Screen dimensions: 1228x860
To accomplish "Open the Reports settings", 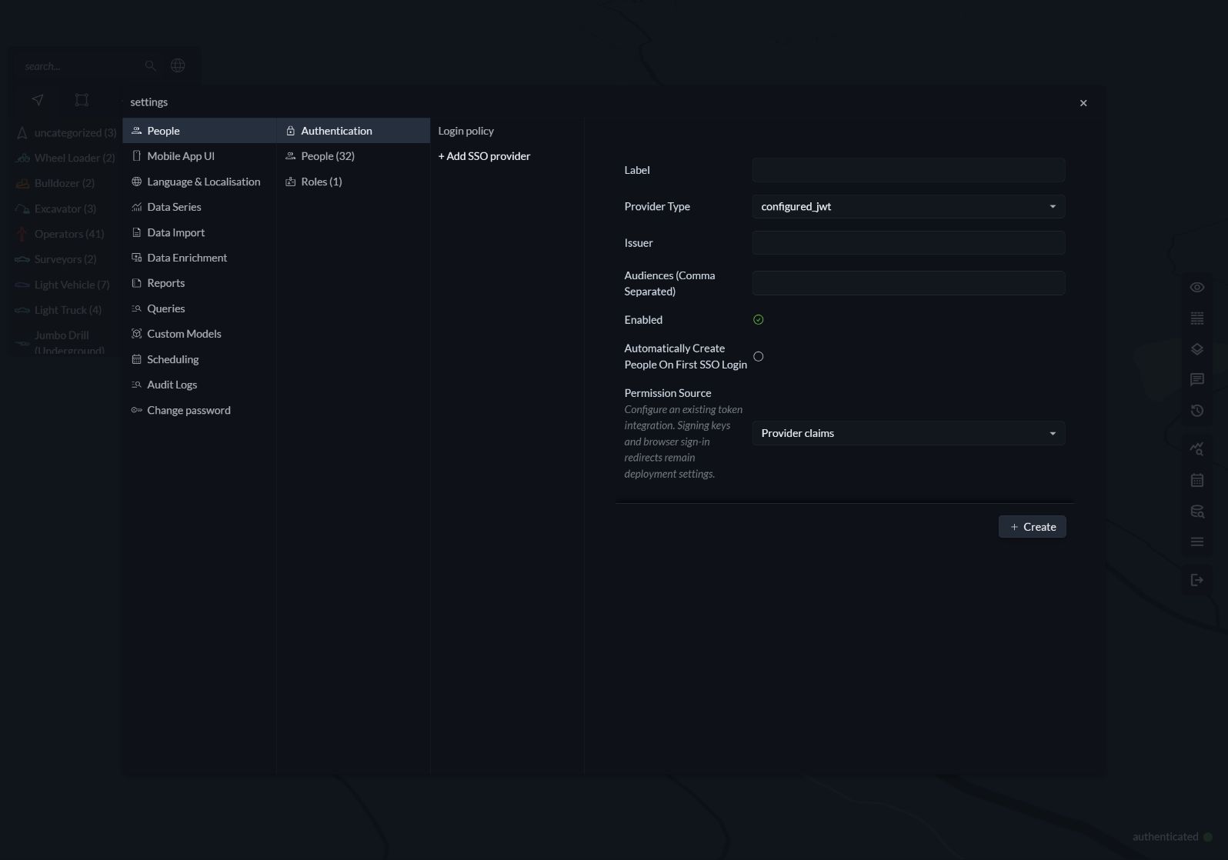I will pyautogui.click(x=199, y=283).
